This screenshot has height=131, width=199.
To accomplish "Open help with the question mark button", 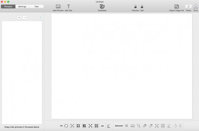I will tap(40, 18).
